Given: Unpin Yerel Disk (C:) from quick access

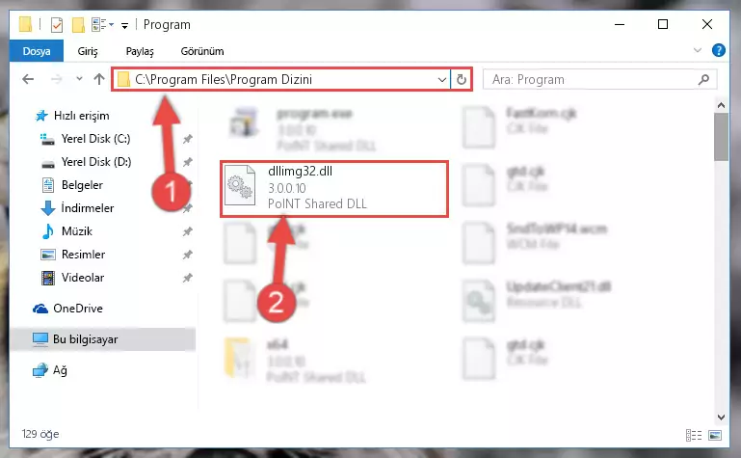Looking at the screenshot, I should [x=188, y=139].
